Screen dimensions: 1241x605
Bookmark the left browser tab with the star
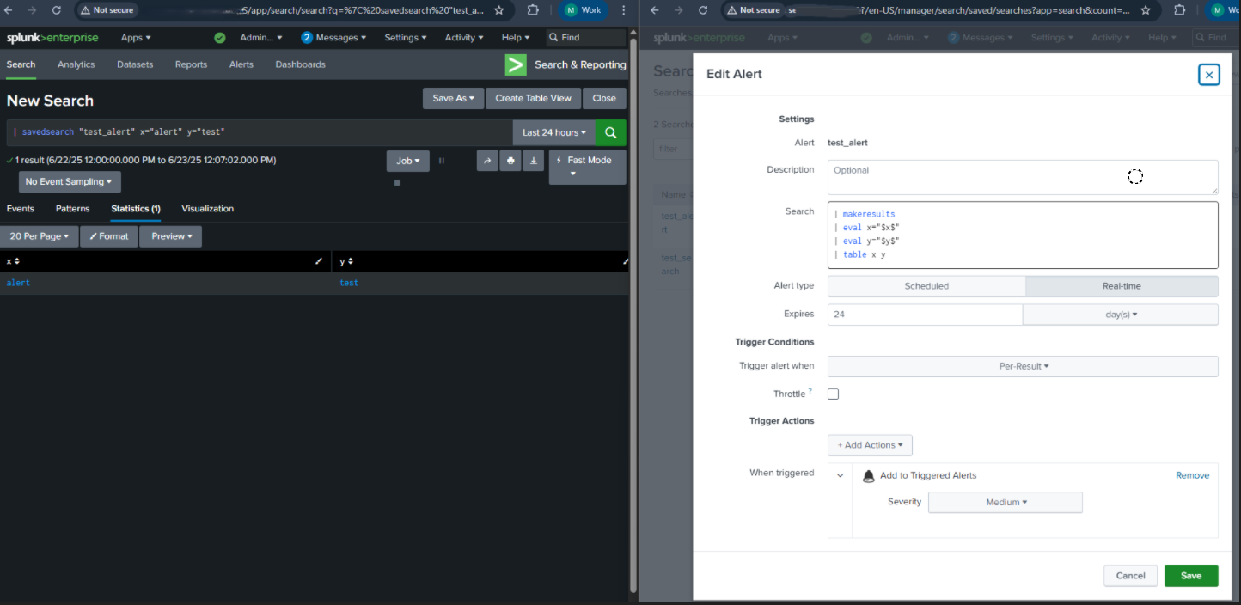(499, 10)
